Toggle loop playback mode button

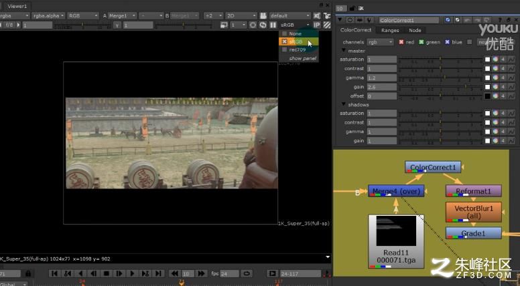(247, 273)
